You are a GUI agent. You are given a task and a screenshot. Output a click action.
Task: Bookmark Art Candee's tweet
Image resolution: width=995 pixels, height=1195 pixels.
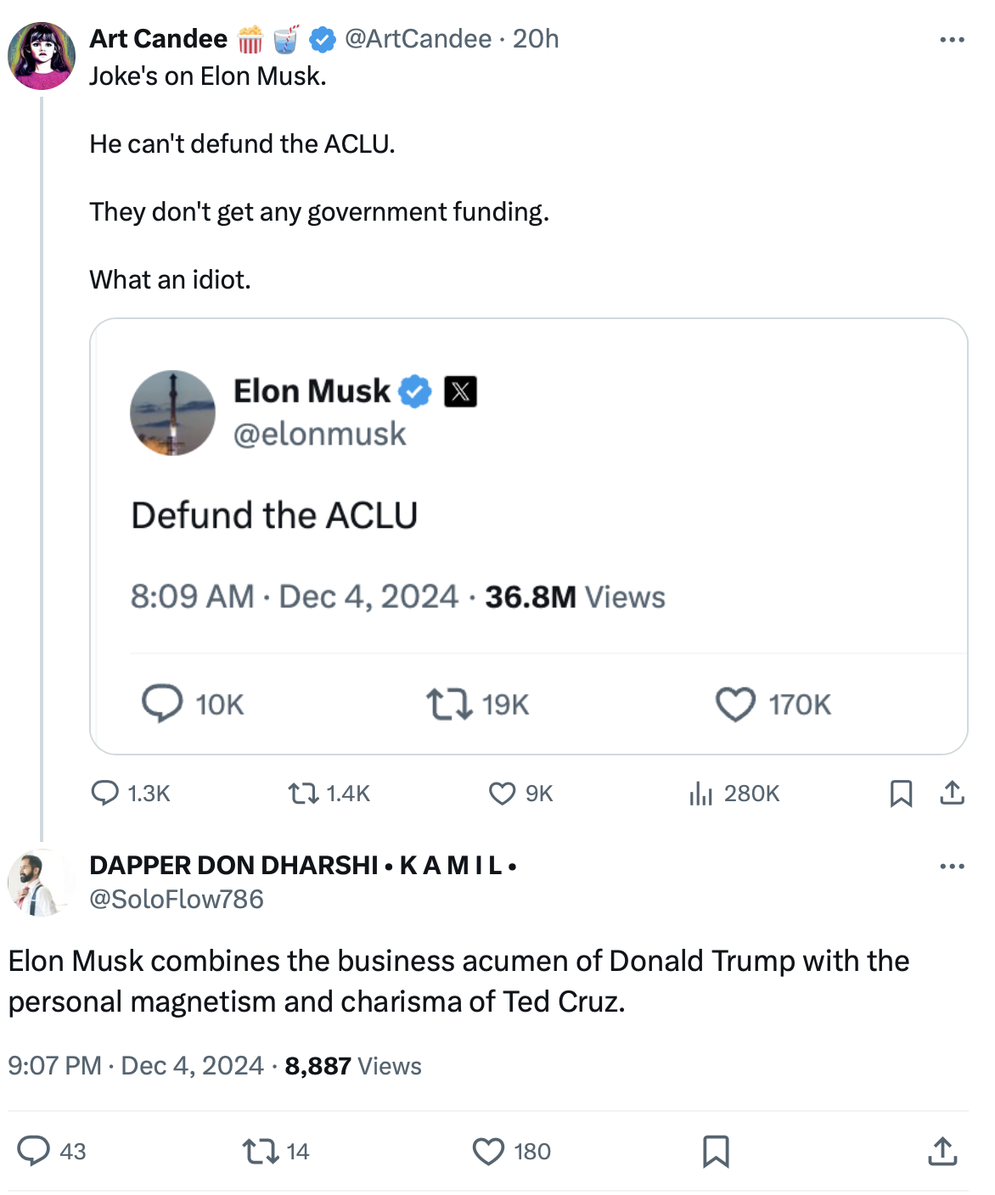click(901, 794)
